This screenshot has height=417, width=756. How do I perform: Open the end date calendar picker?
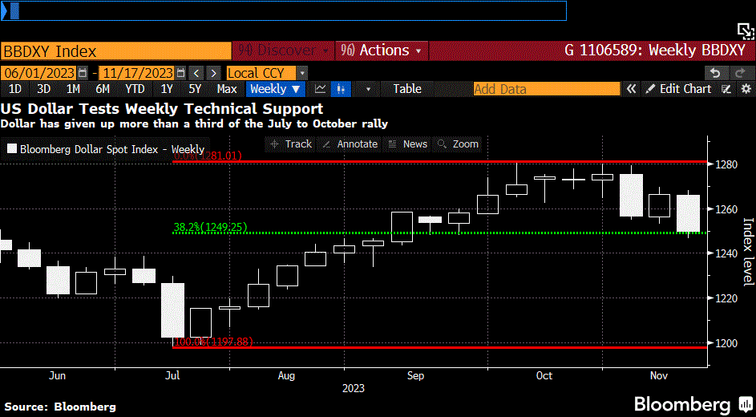point(181,73)
